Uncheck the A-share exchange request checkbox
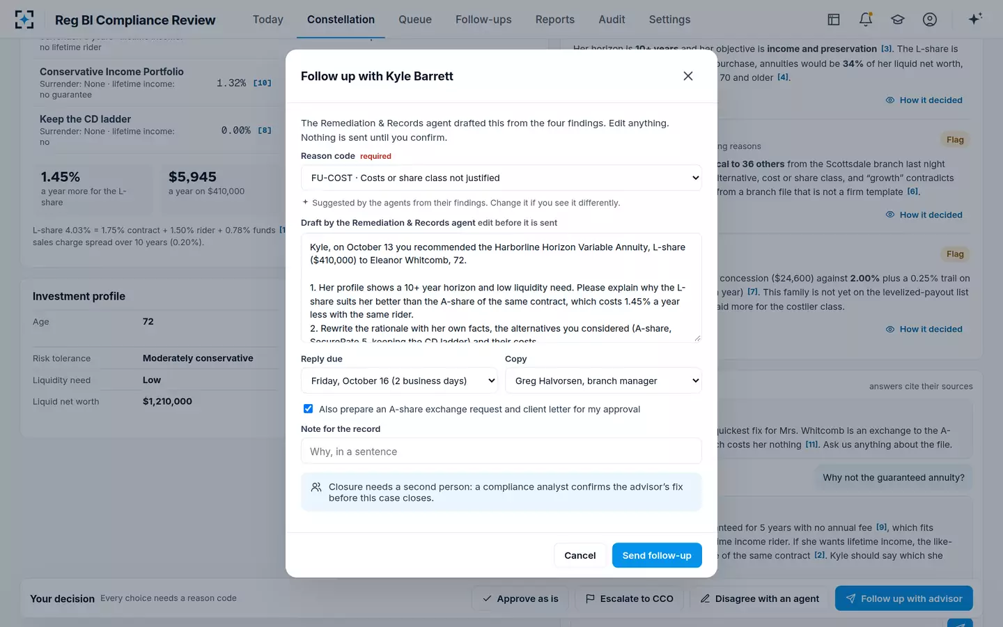This screenshot has height=627, width=1003. point(308,409)
